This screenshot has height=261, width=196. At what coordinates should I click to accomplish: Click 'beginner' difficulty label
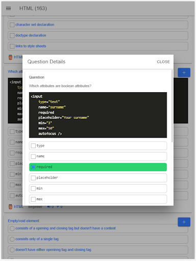tap(35, 207)
